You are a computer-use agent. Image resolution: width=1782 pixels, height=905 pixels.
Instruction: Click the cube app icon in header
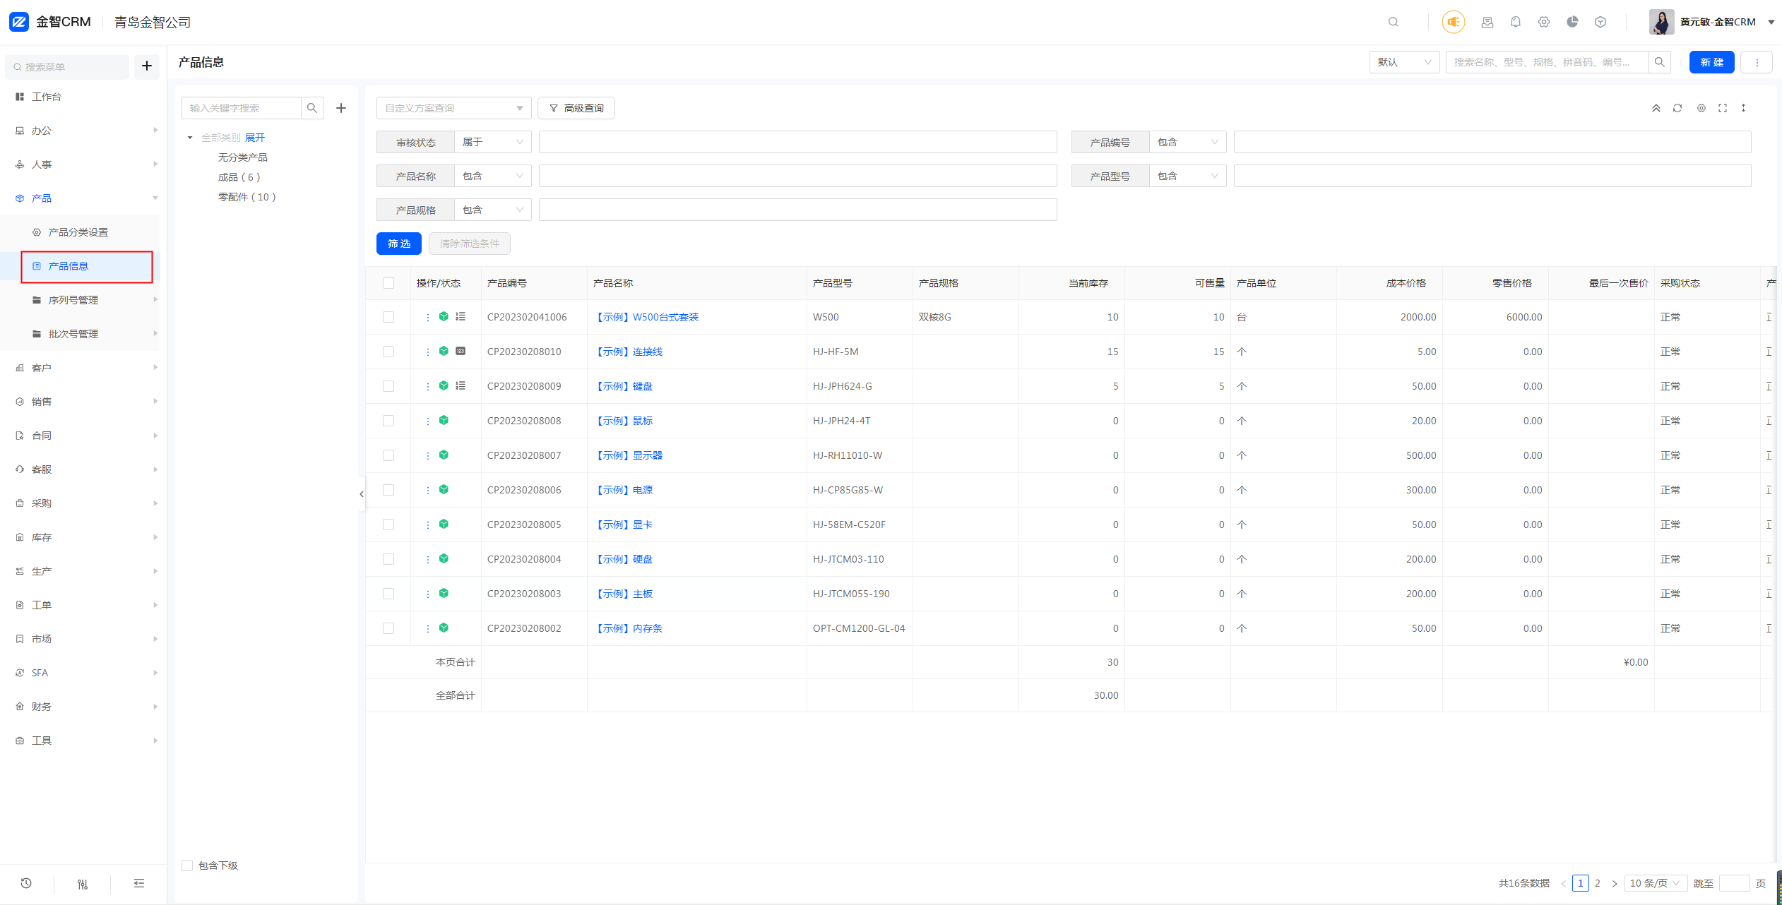[x=1600, y=22]
